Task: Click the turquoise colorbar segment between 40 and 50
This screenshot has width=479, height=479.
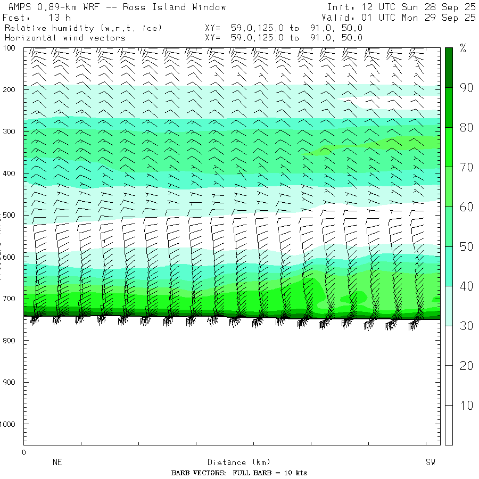Action: 449,266
